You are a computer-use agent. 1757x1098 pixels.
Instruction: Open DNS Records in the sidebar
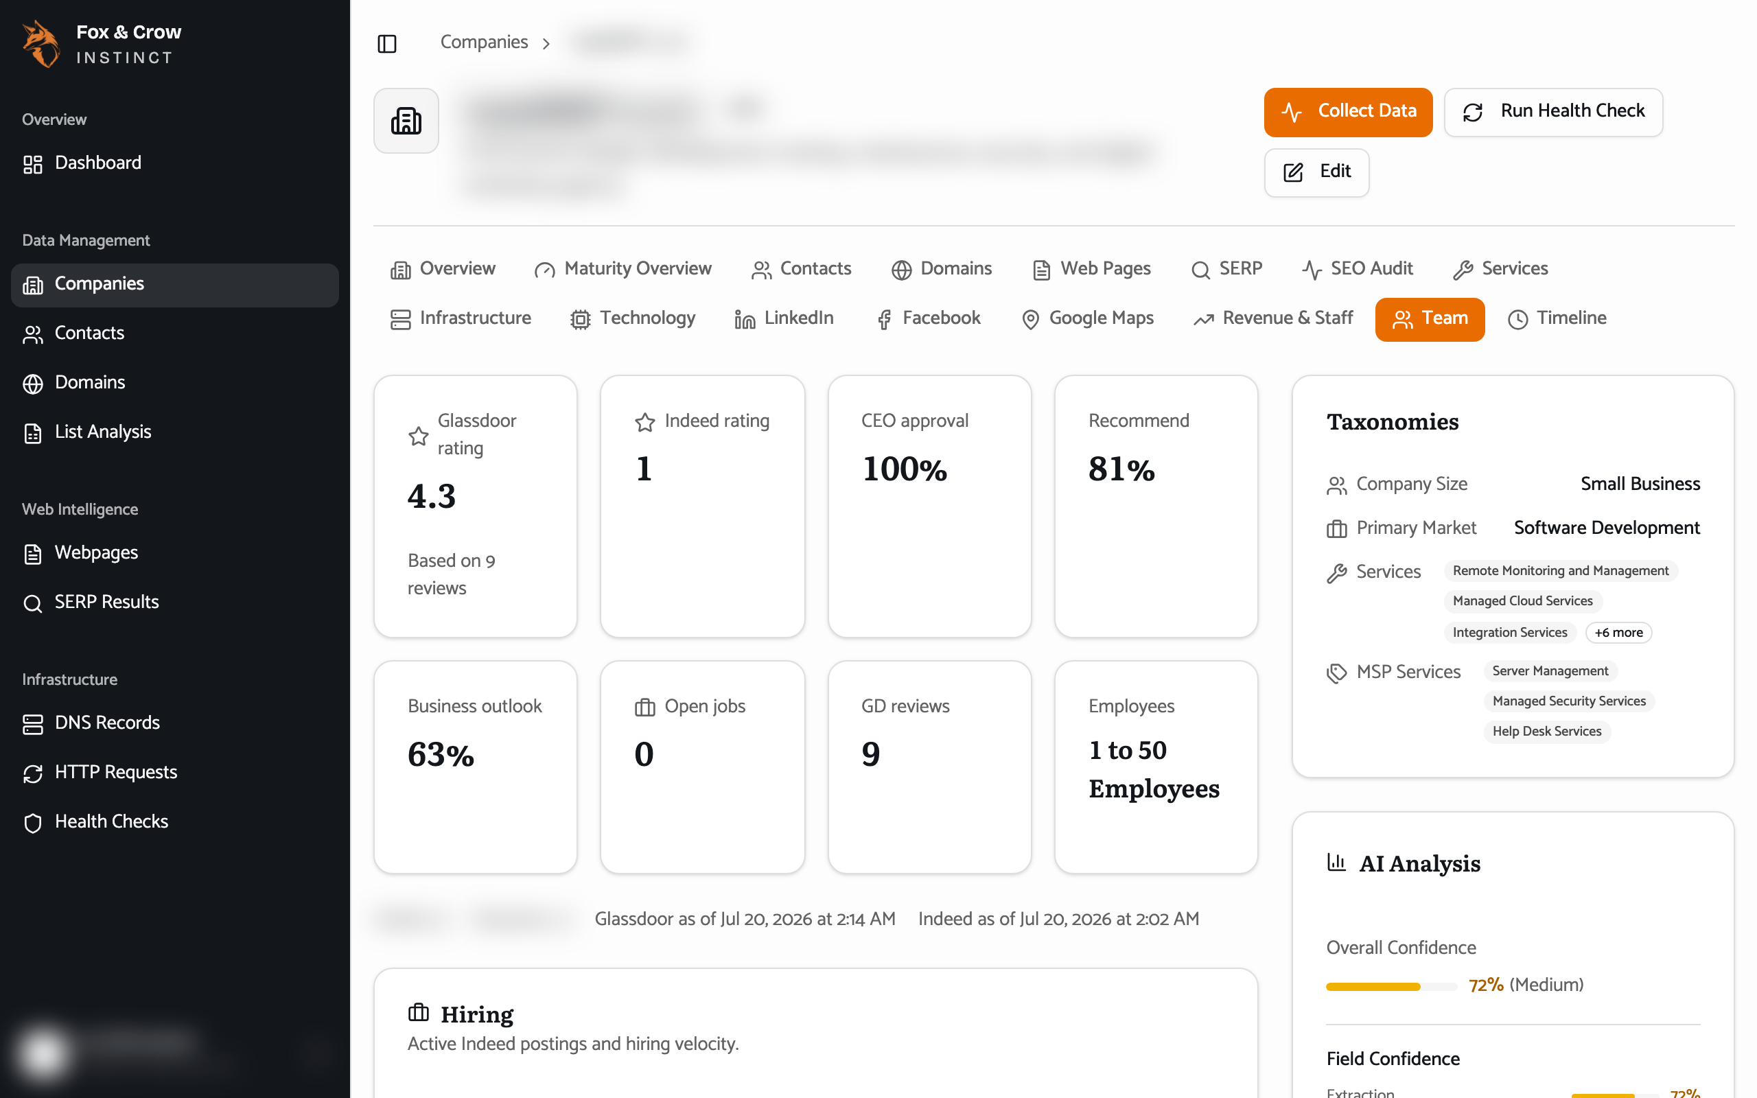[174, 723]
